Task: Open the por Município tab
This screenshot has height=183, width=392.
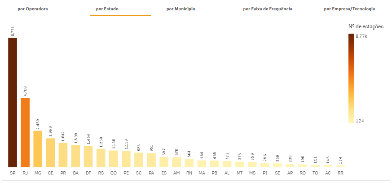Action: [x=181, y=9]
